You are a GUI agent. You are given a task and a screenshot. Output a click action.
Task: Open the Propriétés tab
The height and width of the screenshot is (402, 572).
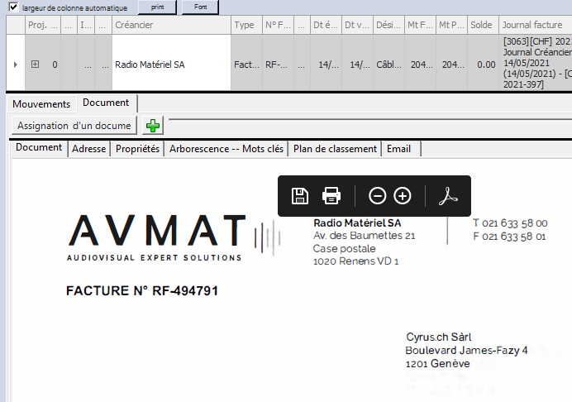[x=137, y=149]
